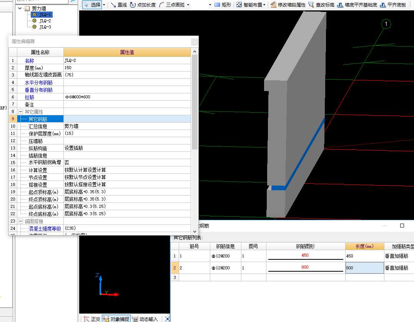This screenshot has width=414, height=322.
Task: Collapse the 剪力墙 tree node
Action: 20,8
